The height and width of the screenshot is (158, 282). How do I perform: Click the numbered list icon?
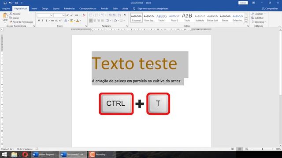point(97,15)
